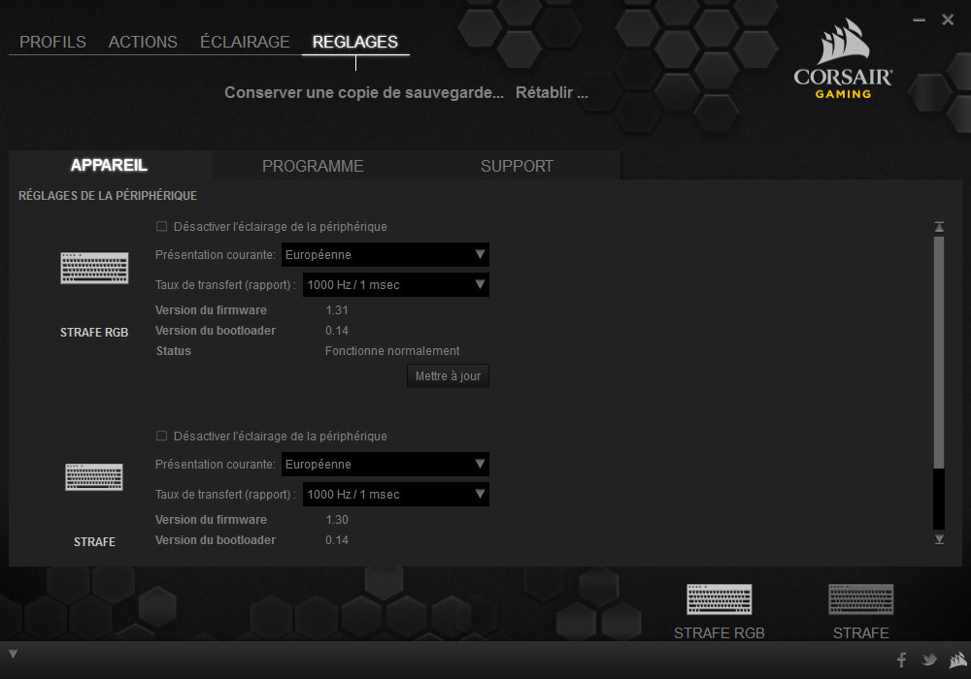The height and width of the screenshot is (679, 971).
Task: Click Conserver une copie de sauvegarde link
Action: click(363, 93)
